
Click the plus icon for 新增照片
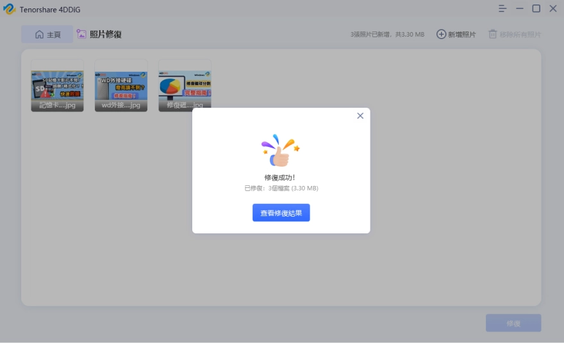tap(441, 34)
